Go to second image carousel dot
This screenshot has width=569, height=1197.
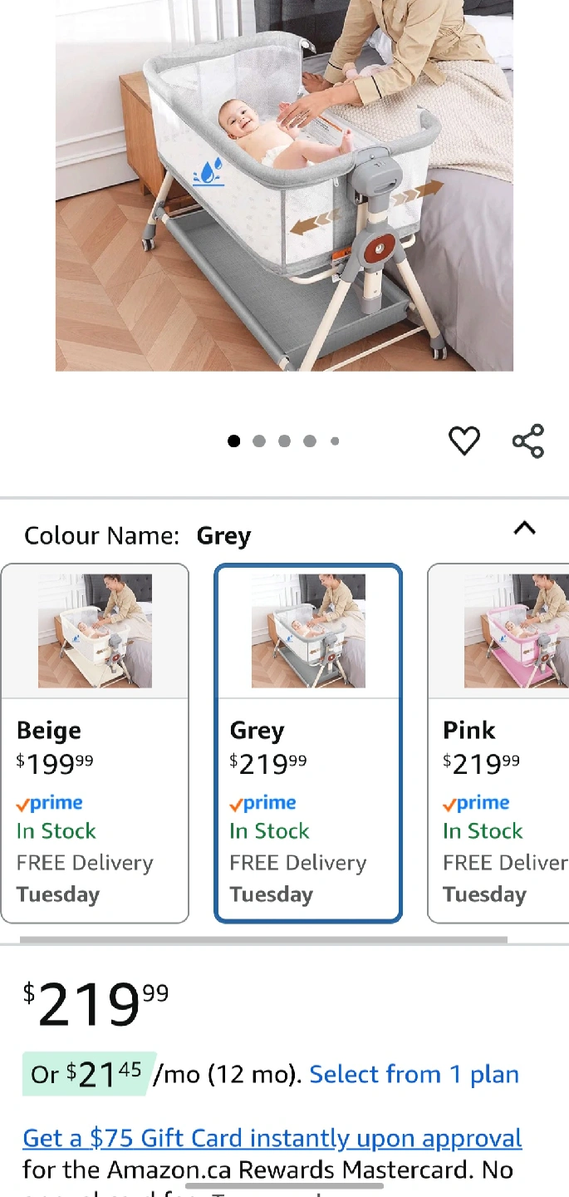coord(259,441)
